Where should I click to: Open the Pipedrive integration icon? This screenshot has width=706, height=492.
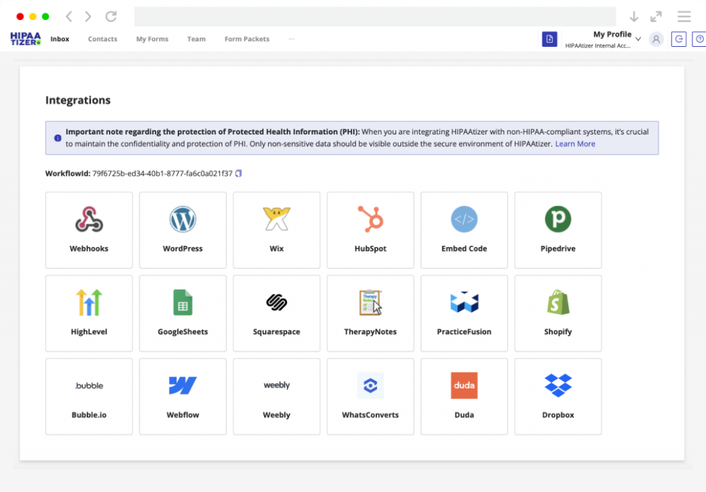pos(558,219)
